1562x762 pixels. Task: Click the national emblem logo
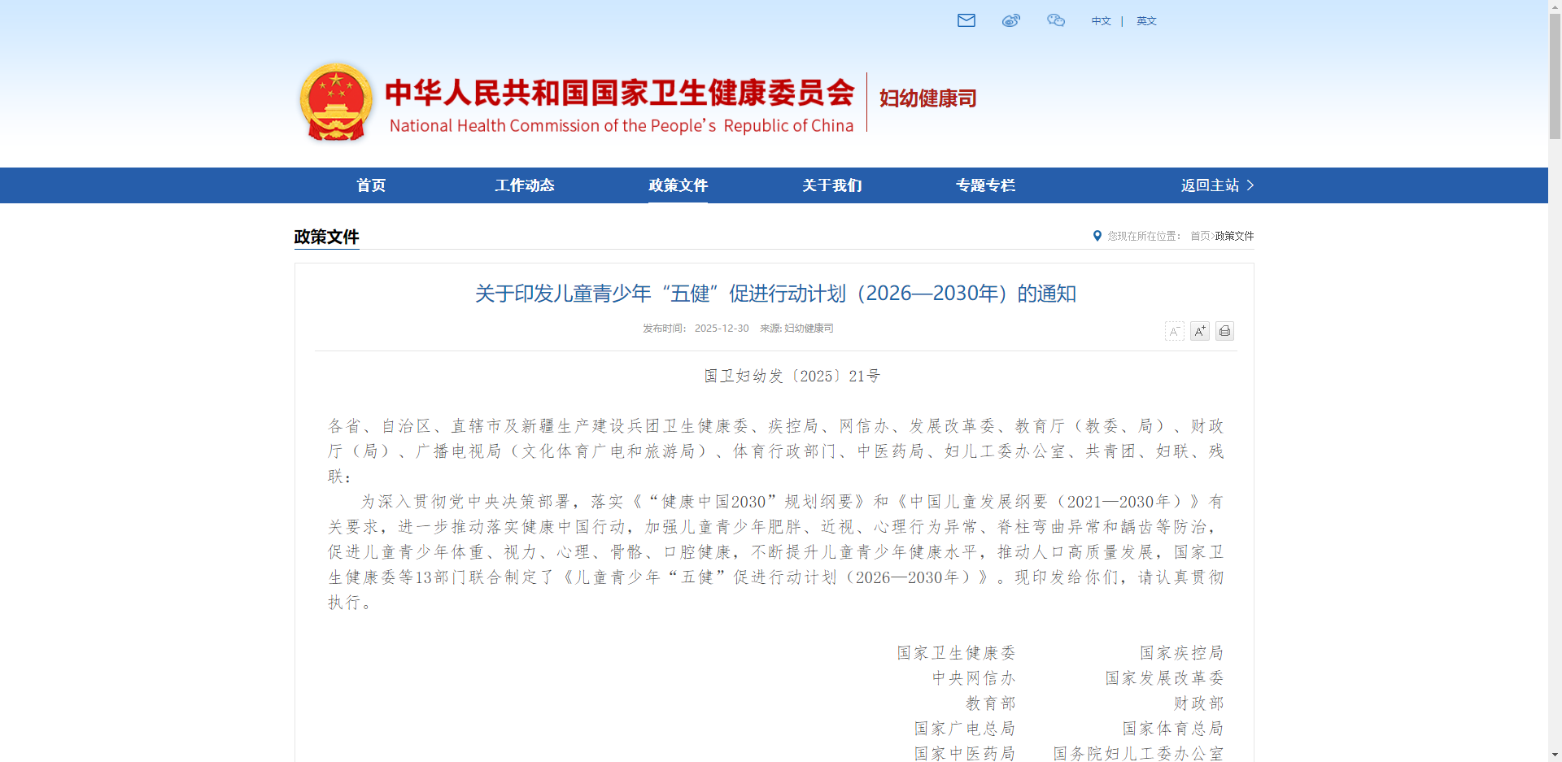pyautogui.click(x=336, y=102)
